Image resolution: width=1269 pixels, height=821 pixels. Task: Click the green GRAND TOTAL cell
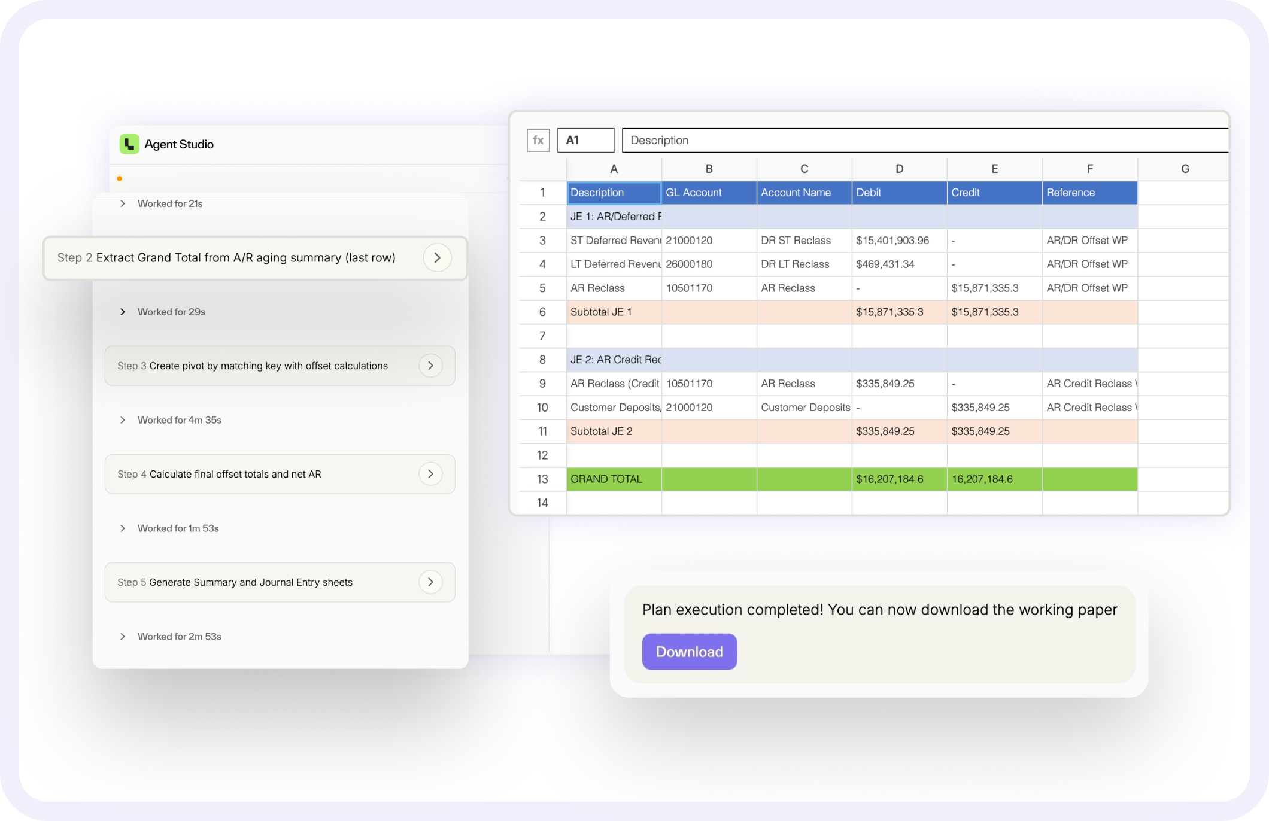click(613, 479)
